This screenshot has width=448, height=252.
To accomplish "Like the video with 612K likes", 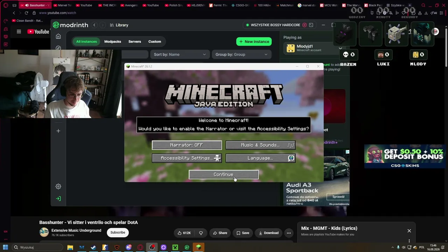I will [x=184, y=233].
